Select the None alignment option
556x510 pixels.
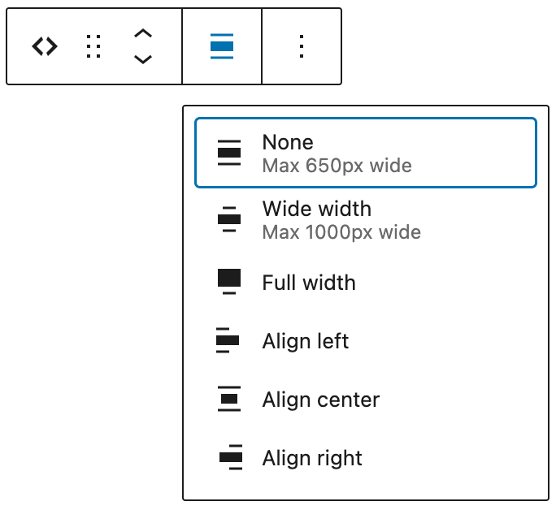pyautogui.click(x=366, y=153)
